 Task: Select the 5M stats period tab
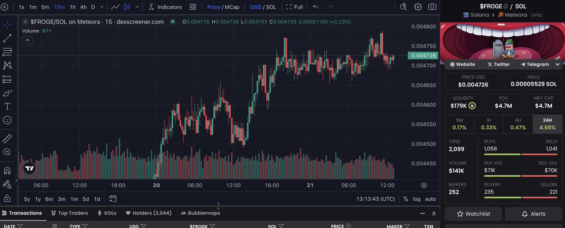[460, 124]
